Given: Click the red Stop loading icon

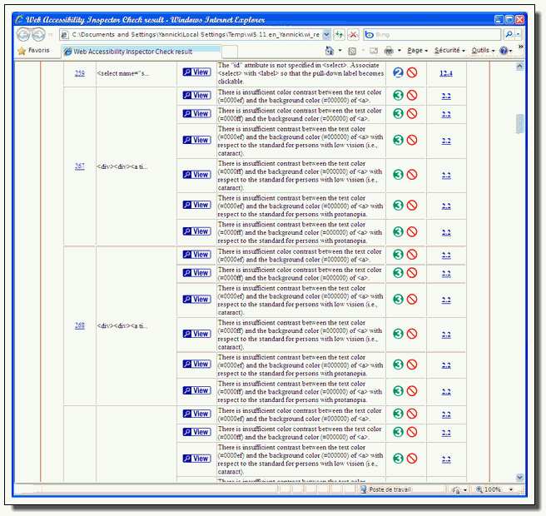Looking at the screenshot, I should (353, 34).
